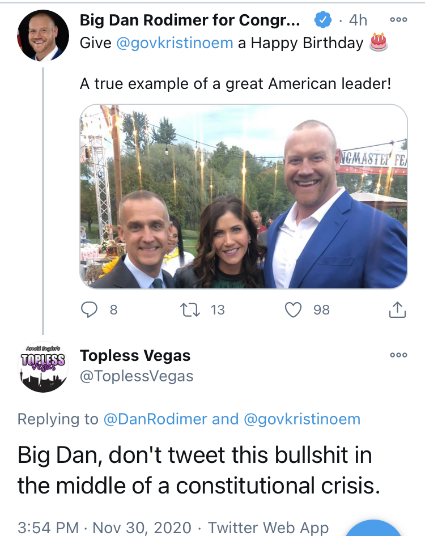Image resolution: width=425 pixels, height=536 pixels.
Task: Like the tweet with the heart icon
Action: [293, 309]
